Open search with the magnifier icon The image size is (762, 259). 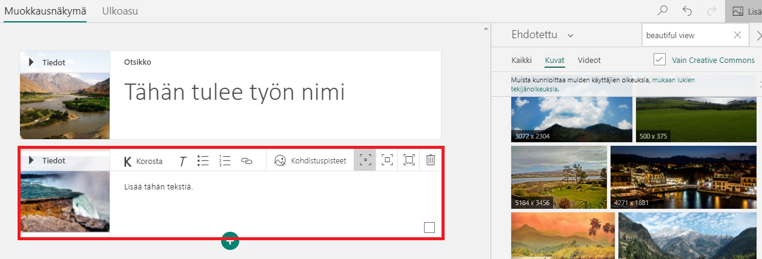pyautogui.click(x=663, y=11)
